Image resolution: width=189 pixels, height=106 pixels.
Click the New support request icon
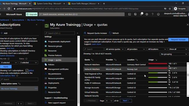point(46,103)
